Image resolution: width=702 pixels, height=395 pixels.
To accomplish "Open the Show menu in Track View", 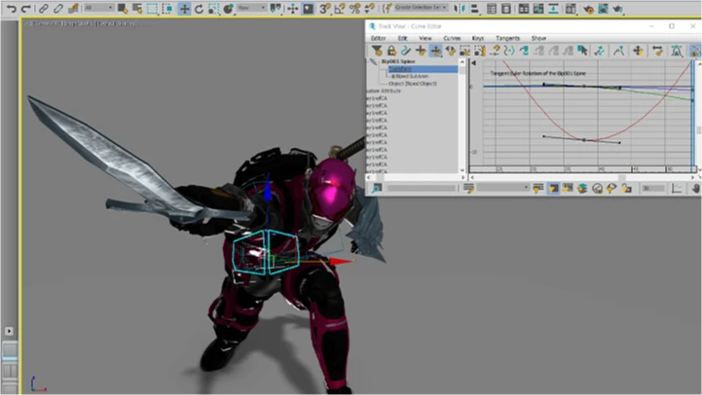I will (538, 38).
